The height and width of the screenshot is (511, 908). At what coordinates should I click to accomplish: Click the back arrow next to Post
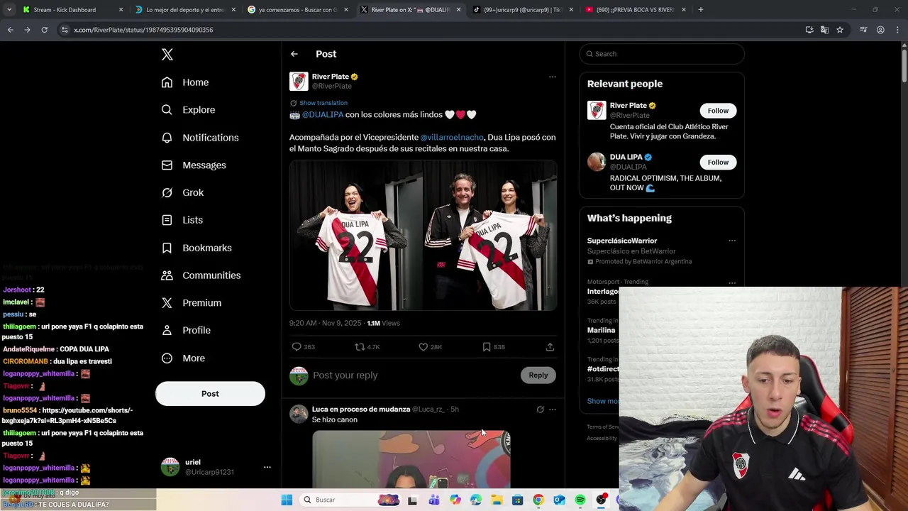click(x=294, y=54)
